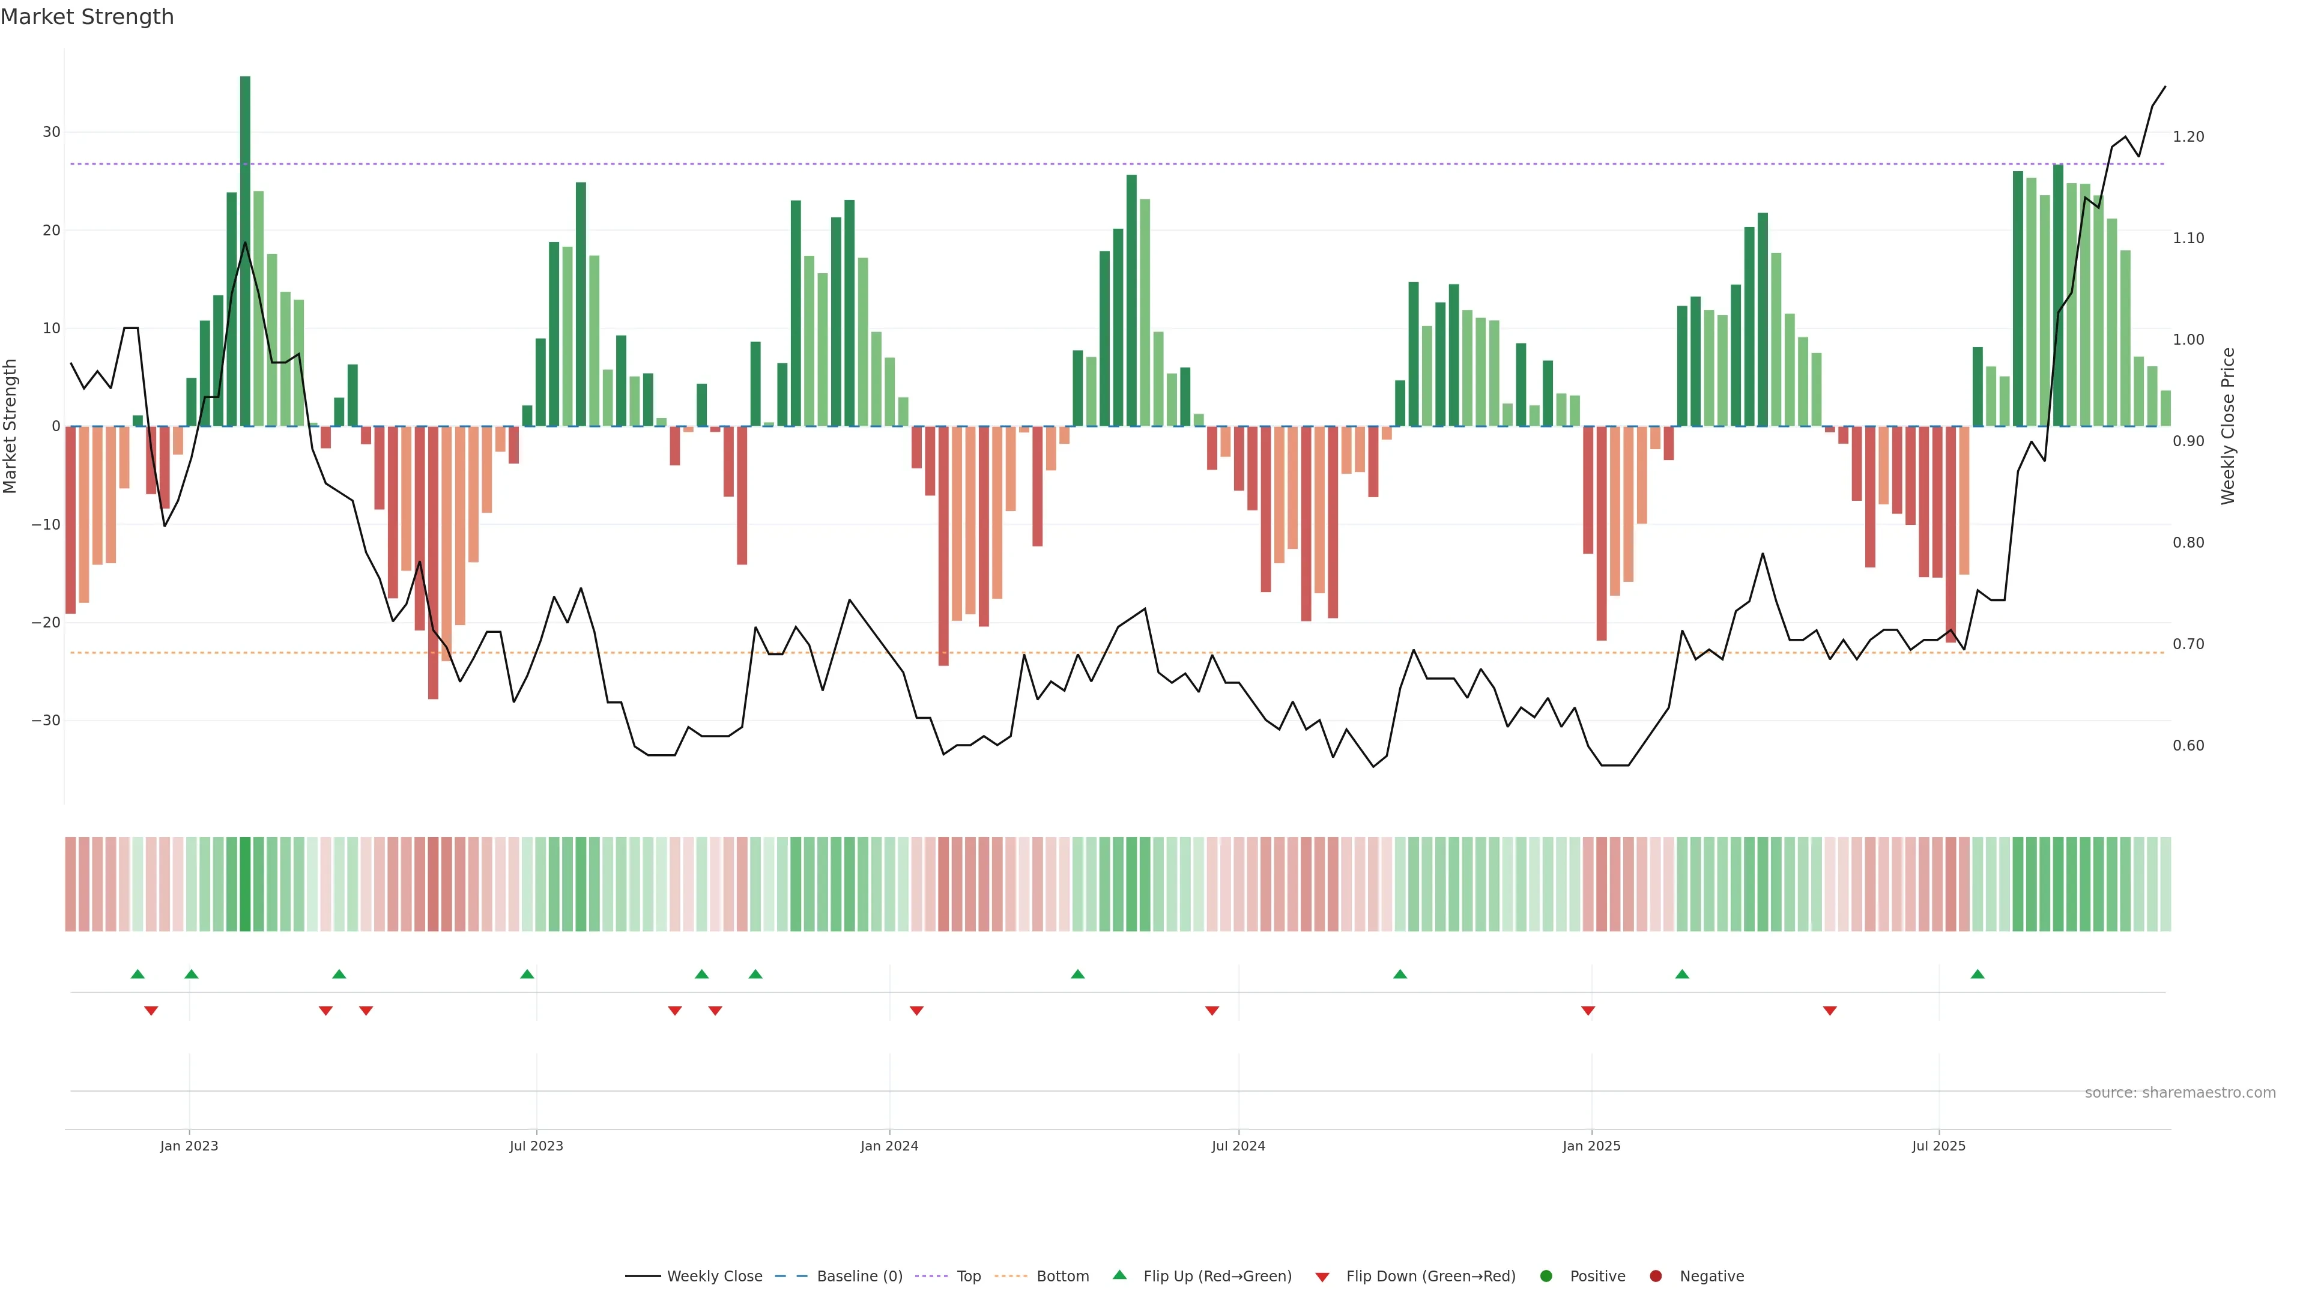This screenshot has width=2306, height=1297.
Task: Click the Weekly Close Price axis title
Action: click(2228, 426)
